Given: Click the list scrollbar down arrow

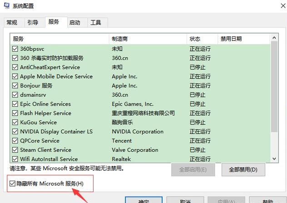Looking at the screenshot, I should tap(274, 158).
